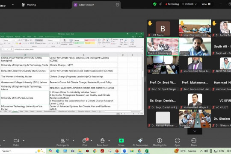
Task: Select cell 'University of the Punjab, Lahore'
Action: point(25,98)
